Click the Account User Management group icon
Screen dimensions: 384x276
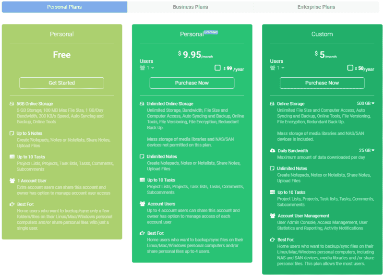click(272, 216)
